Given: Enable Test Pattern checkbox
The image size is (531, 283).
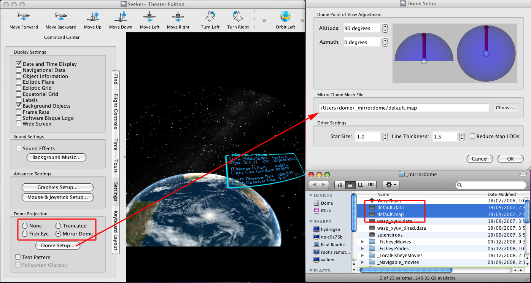Looking at the screenshot, I should pos(18,257).
